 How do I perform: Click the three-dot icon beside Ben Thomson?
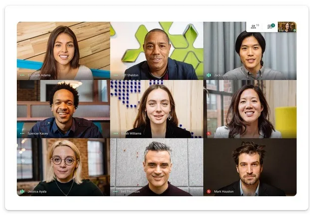click(116, 191)
